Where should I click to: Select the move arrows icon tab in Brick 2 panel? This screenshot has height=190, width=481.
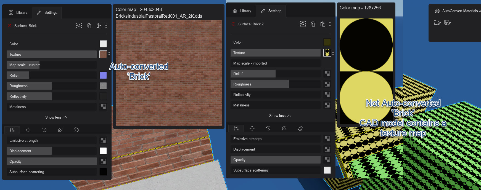click(x=252, y=128)
